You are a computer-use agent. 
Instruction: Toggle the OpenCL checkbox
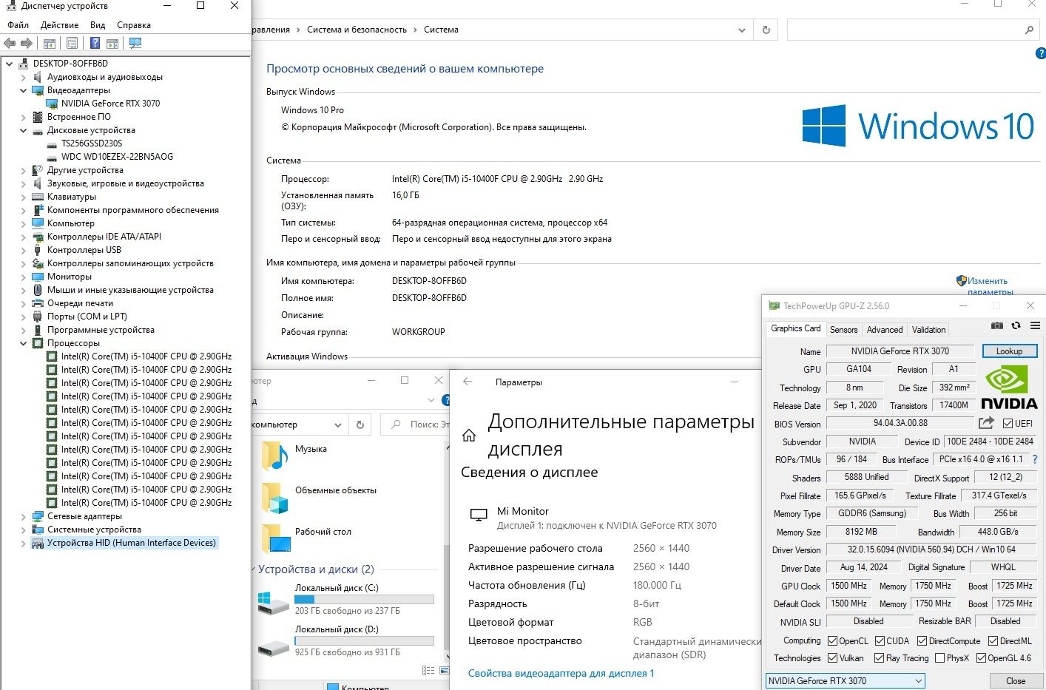pyautogui.click(x=832, y=641)
